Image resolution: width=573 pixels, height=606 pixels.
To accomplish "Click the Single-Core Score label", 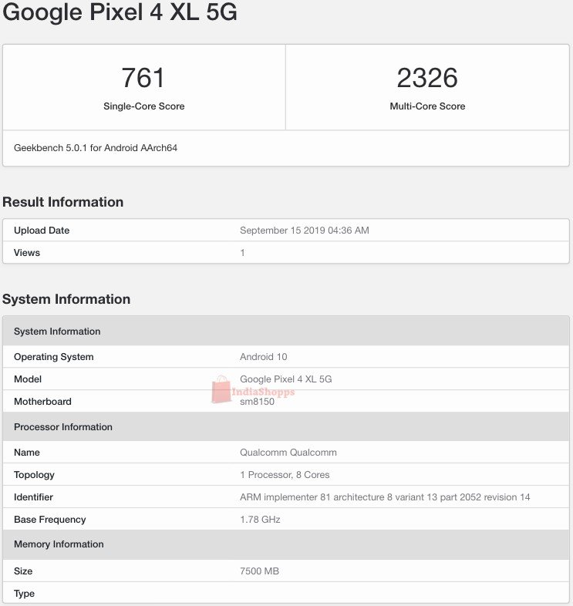I will pos(144,106).
